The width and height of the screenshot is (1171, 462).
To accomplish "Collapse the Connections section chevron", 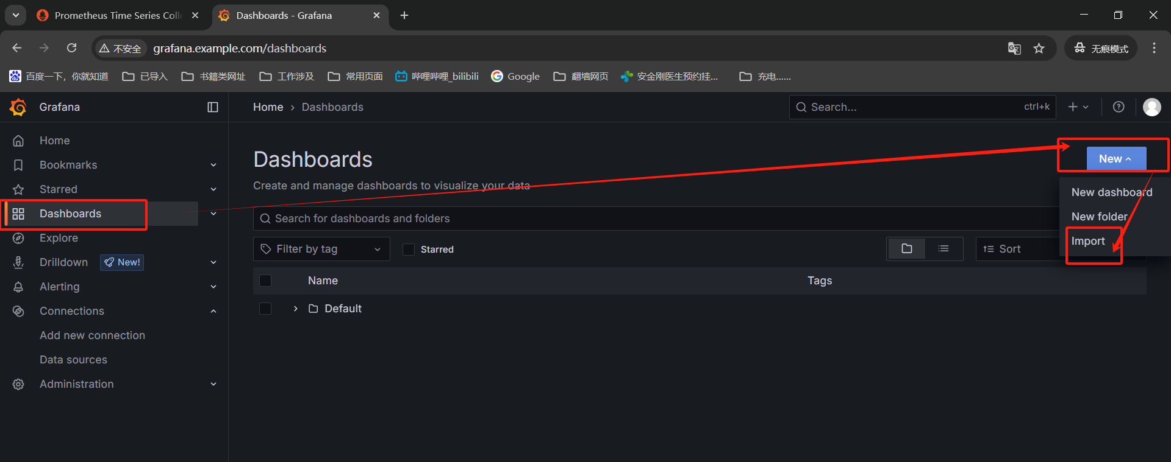I will [x=213, y=311].
